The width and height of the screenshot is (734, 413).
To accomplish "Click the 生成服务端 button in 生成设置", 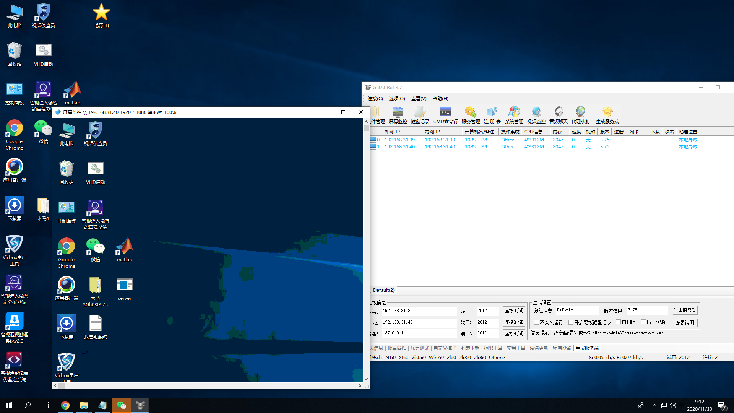I will pyautogui.click(x=685, y=311).
